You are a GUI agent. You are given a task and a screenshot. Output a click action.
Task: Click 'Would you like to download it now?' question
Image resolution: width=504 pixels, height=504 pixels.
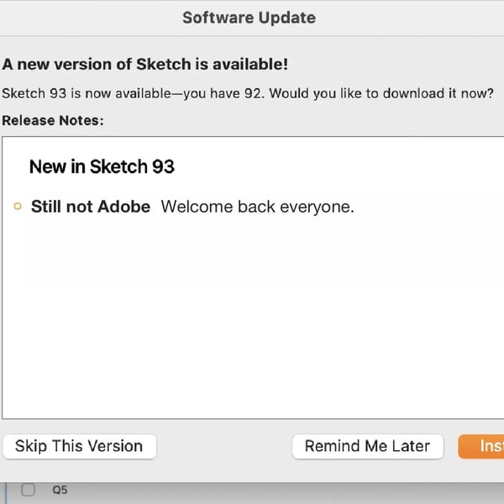pos(380,93)
